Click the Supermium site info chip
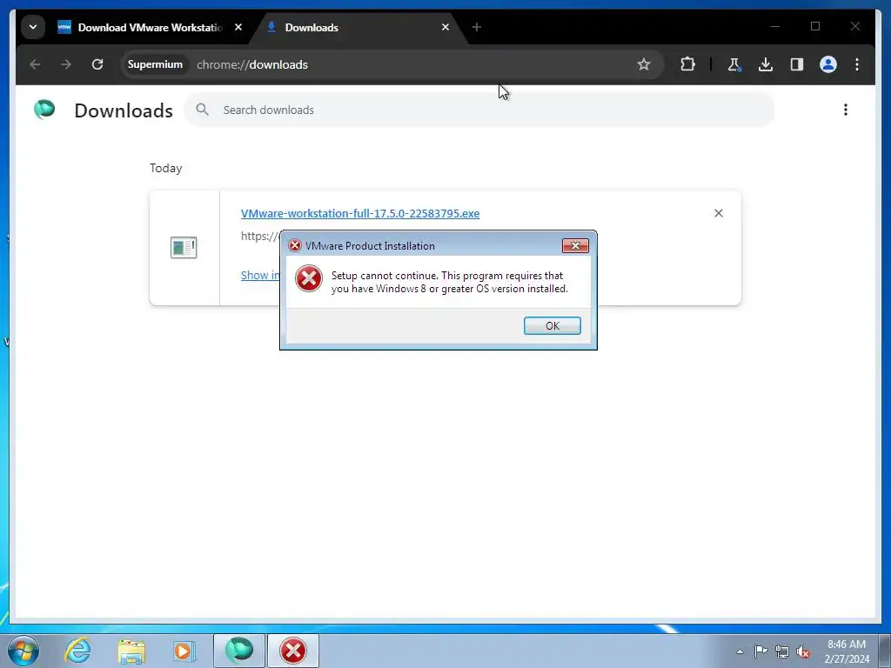The width and height of the screenshot is (891, 668). tap(155, 64)
